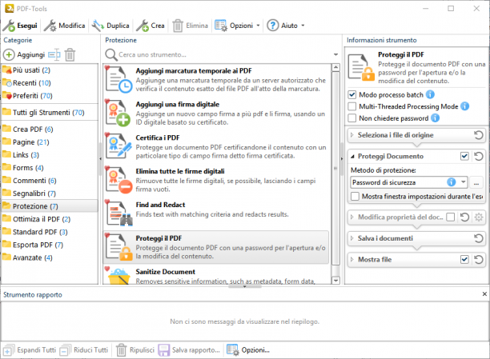Enable Multi-Threaded Processing Mode checkbox
The image size is (490, 359).
click(351, 106)
